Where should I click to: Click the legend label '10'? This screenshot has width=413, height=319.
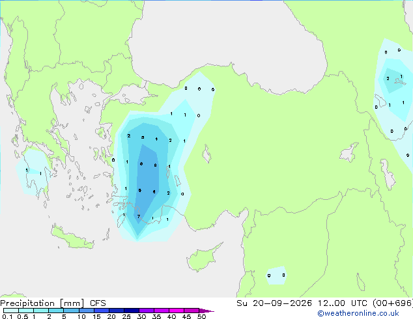point(81,316)
